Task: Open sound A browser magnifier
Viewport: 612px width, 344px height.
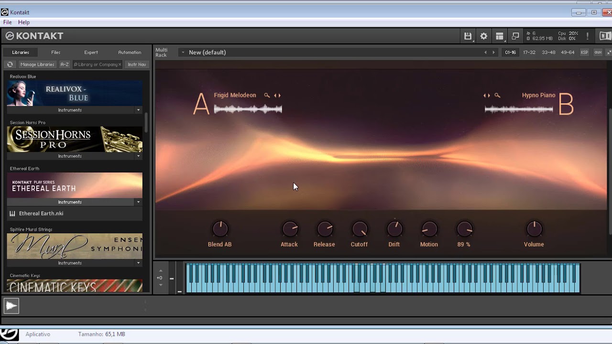Action: pos(267,96)
